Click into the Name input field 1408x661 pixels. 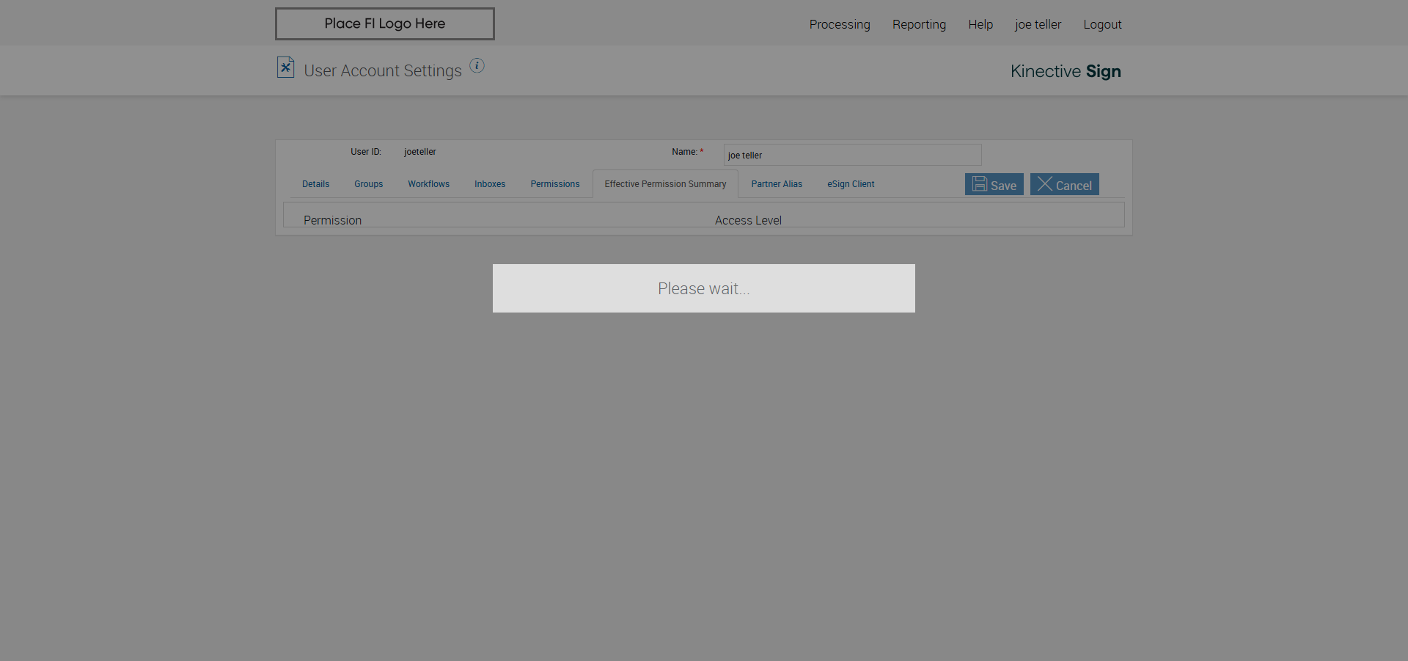[852, 155]
